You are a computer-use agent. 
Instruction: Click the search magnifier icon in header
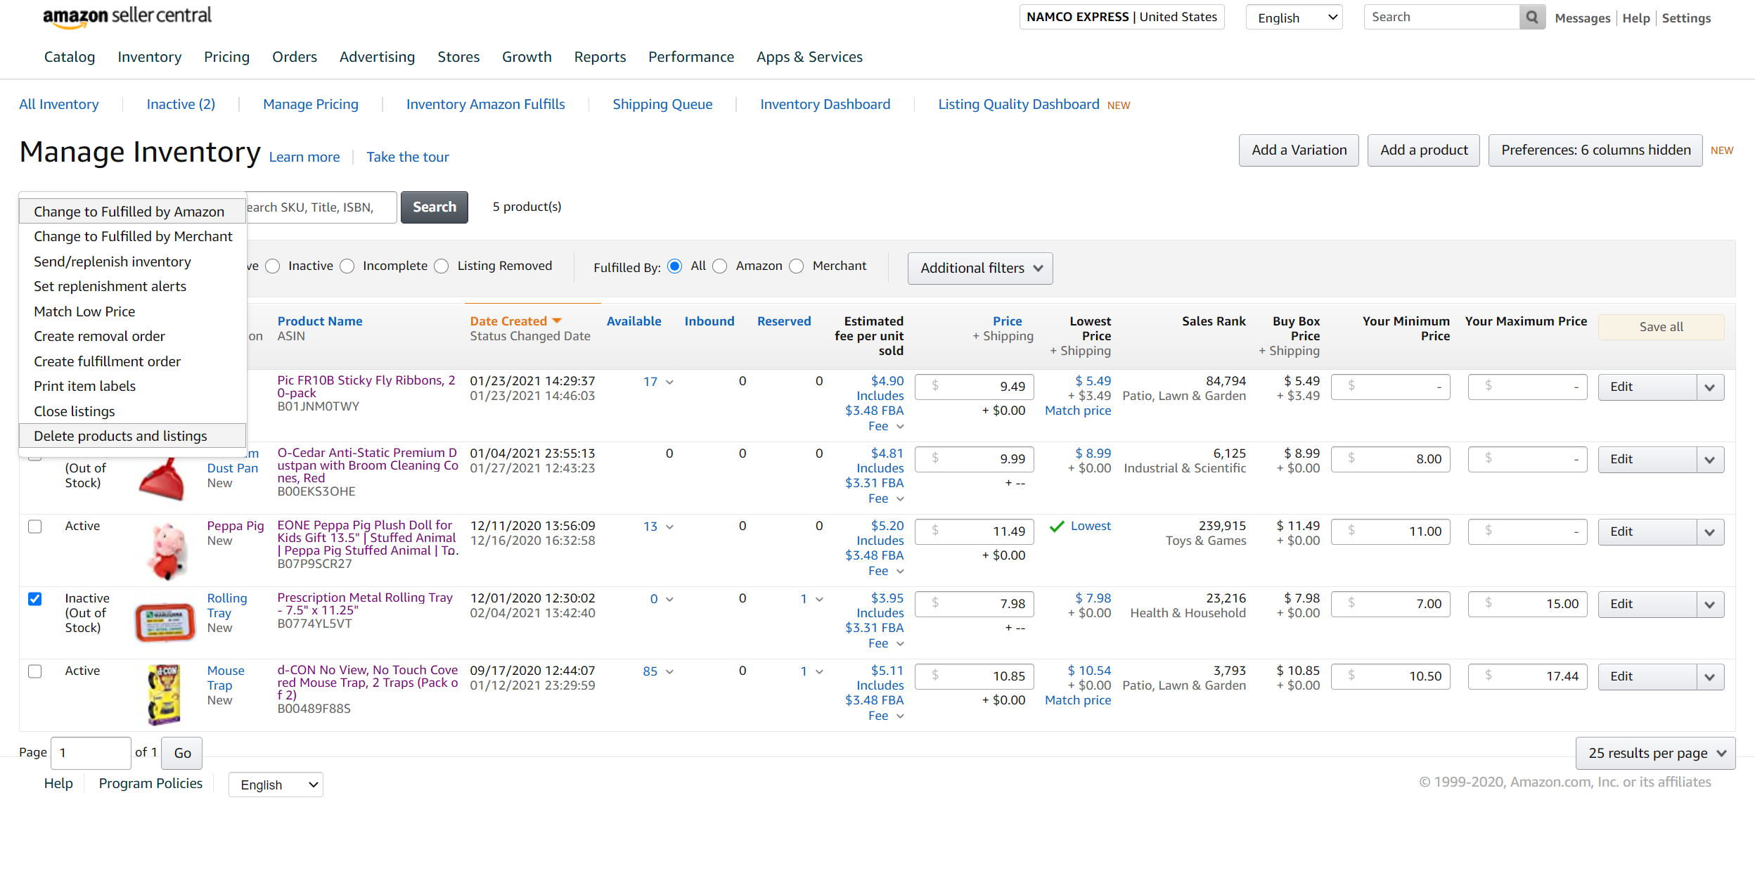pos(1531,17)
